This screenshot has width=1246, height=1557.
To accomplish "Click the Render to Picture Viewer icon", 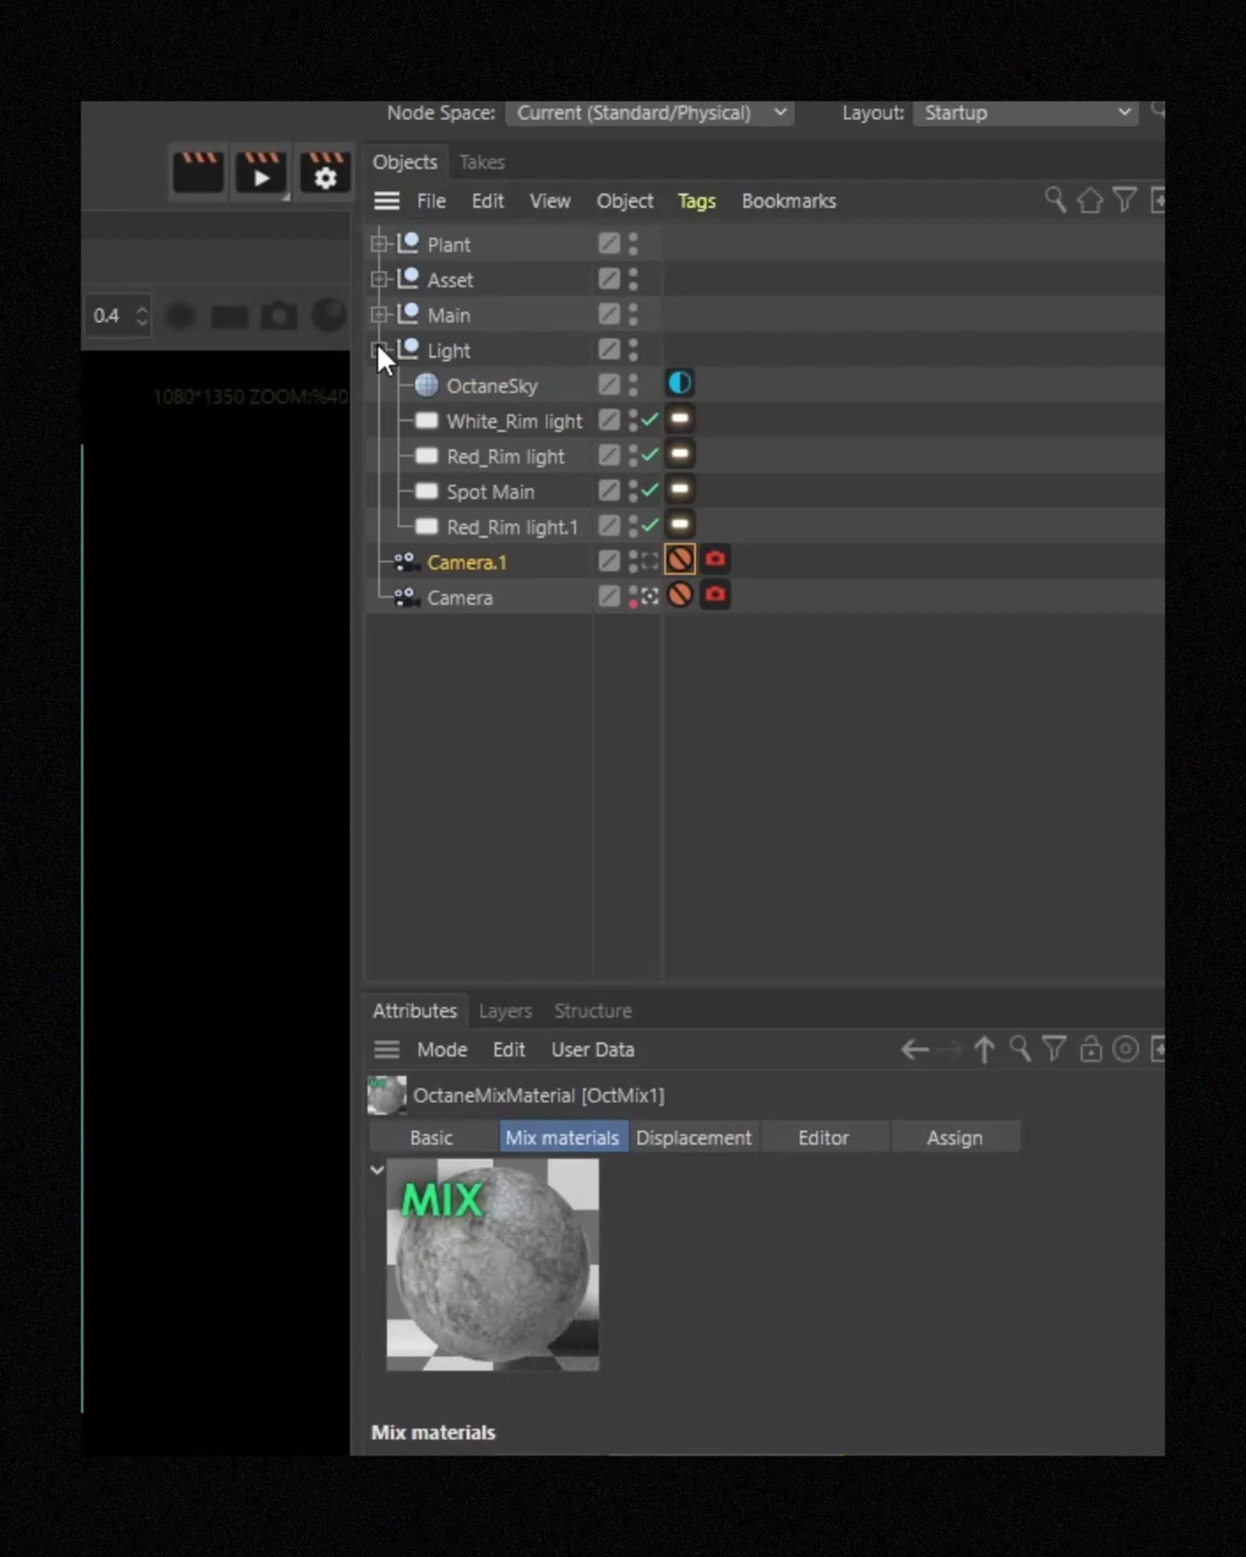I will tap(262, 173).
